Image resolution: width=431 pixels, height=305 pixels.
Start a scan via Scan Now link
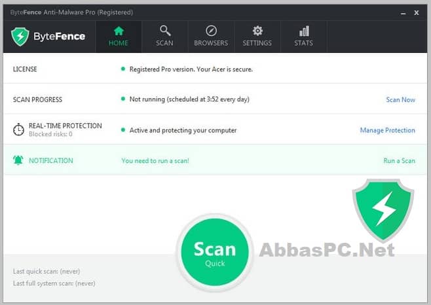coord(400,99)
